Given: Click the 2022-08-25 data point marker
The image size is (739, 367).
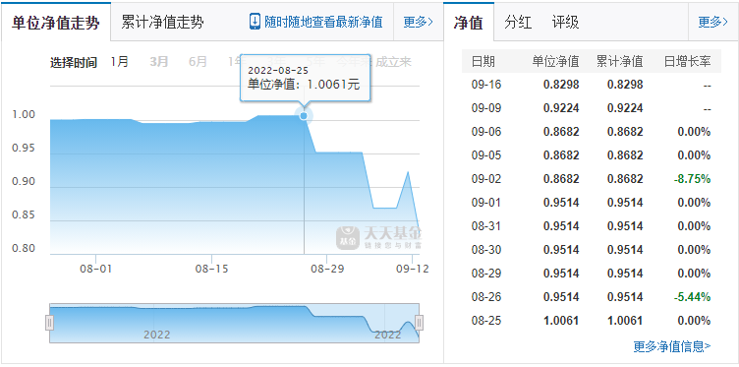Looking at the screenshot, I should coord(304,115).
